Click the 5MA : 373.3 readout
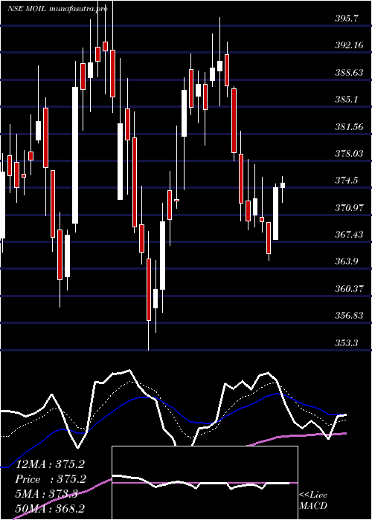This screenshot has height=520, width=372. (x=46, y=494)
